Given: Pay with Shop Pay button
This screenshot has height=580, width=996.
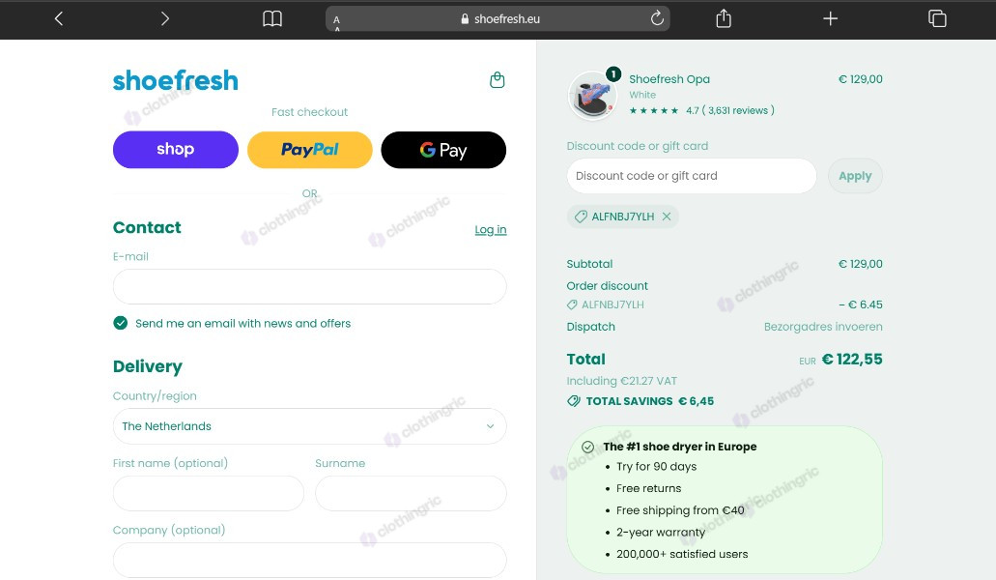Looking at the screenshot, I should 176,150.
